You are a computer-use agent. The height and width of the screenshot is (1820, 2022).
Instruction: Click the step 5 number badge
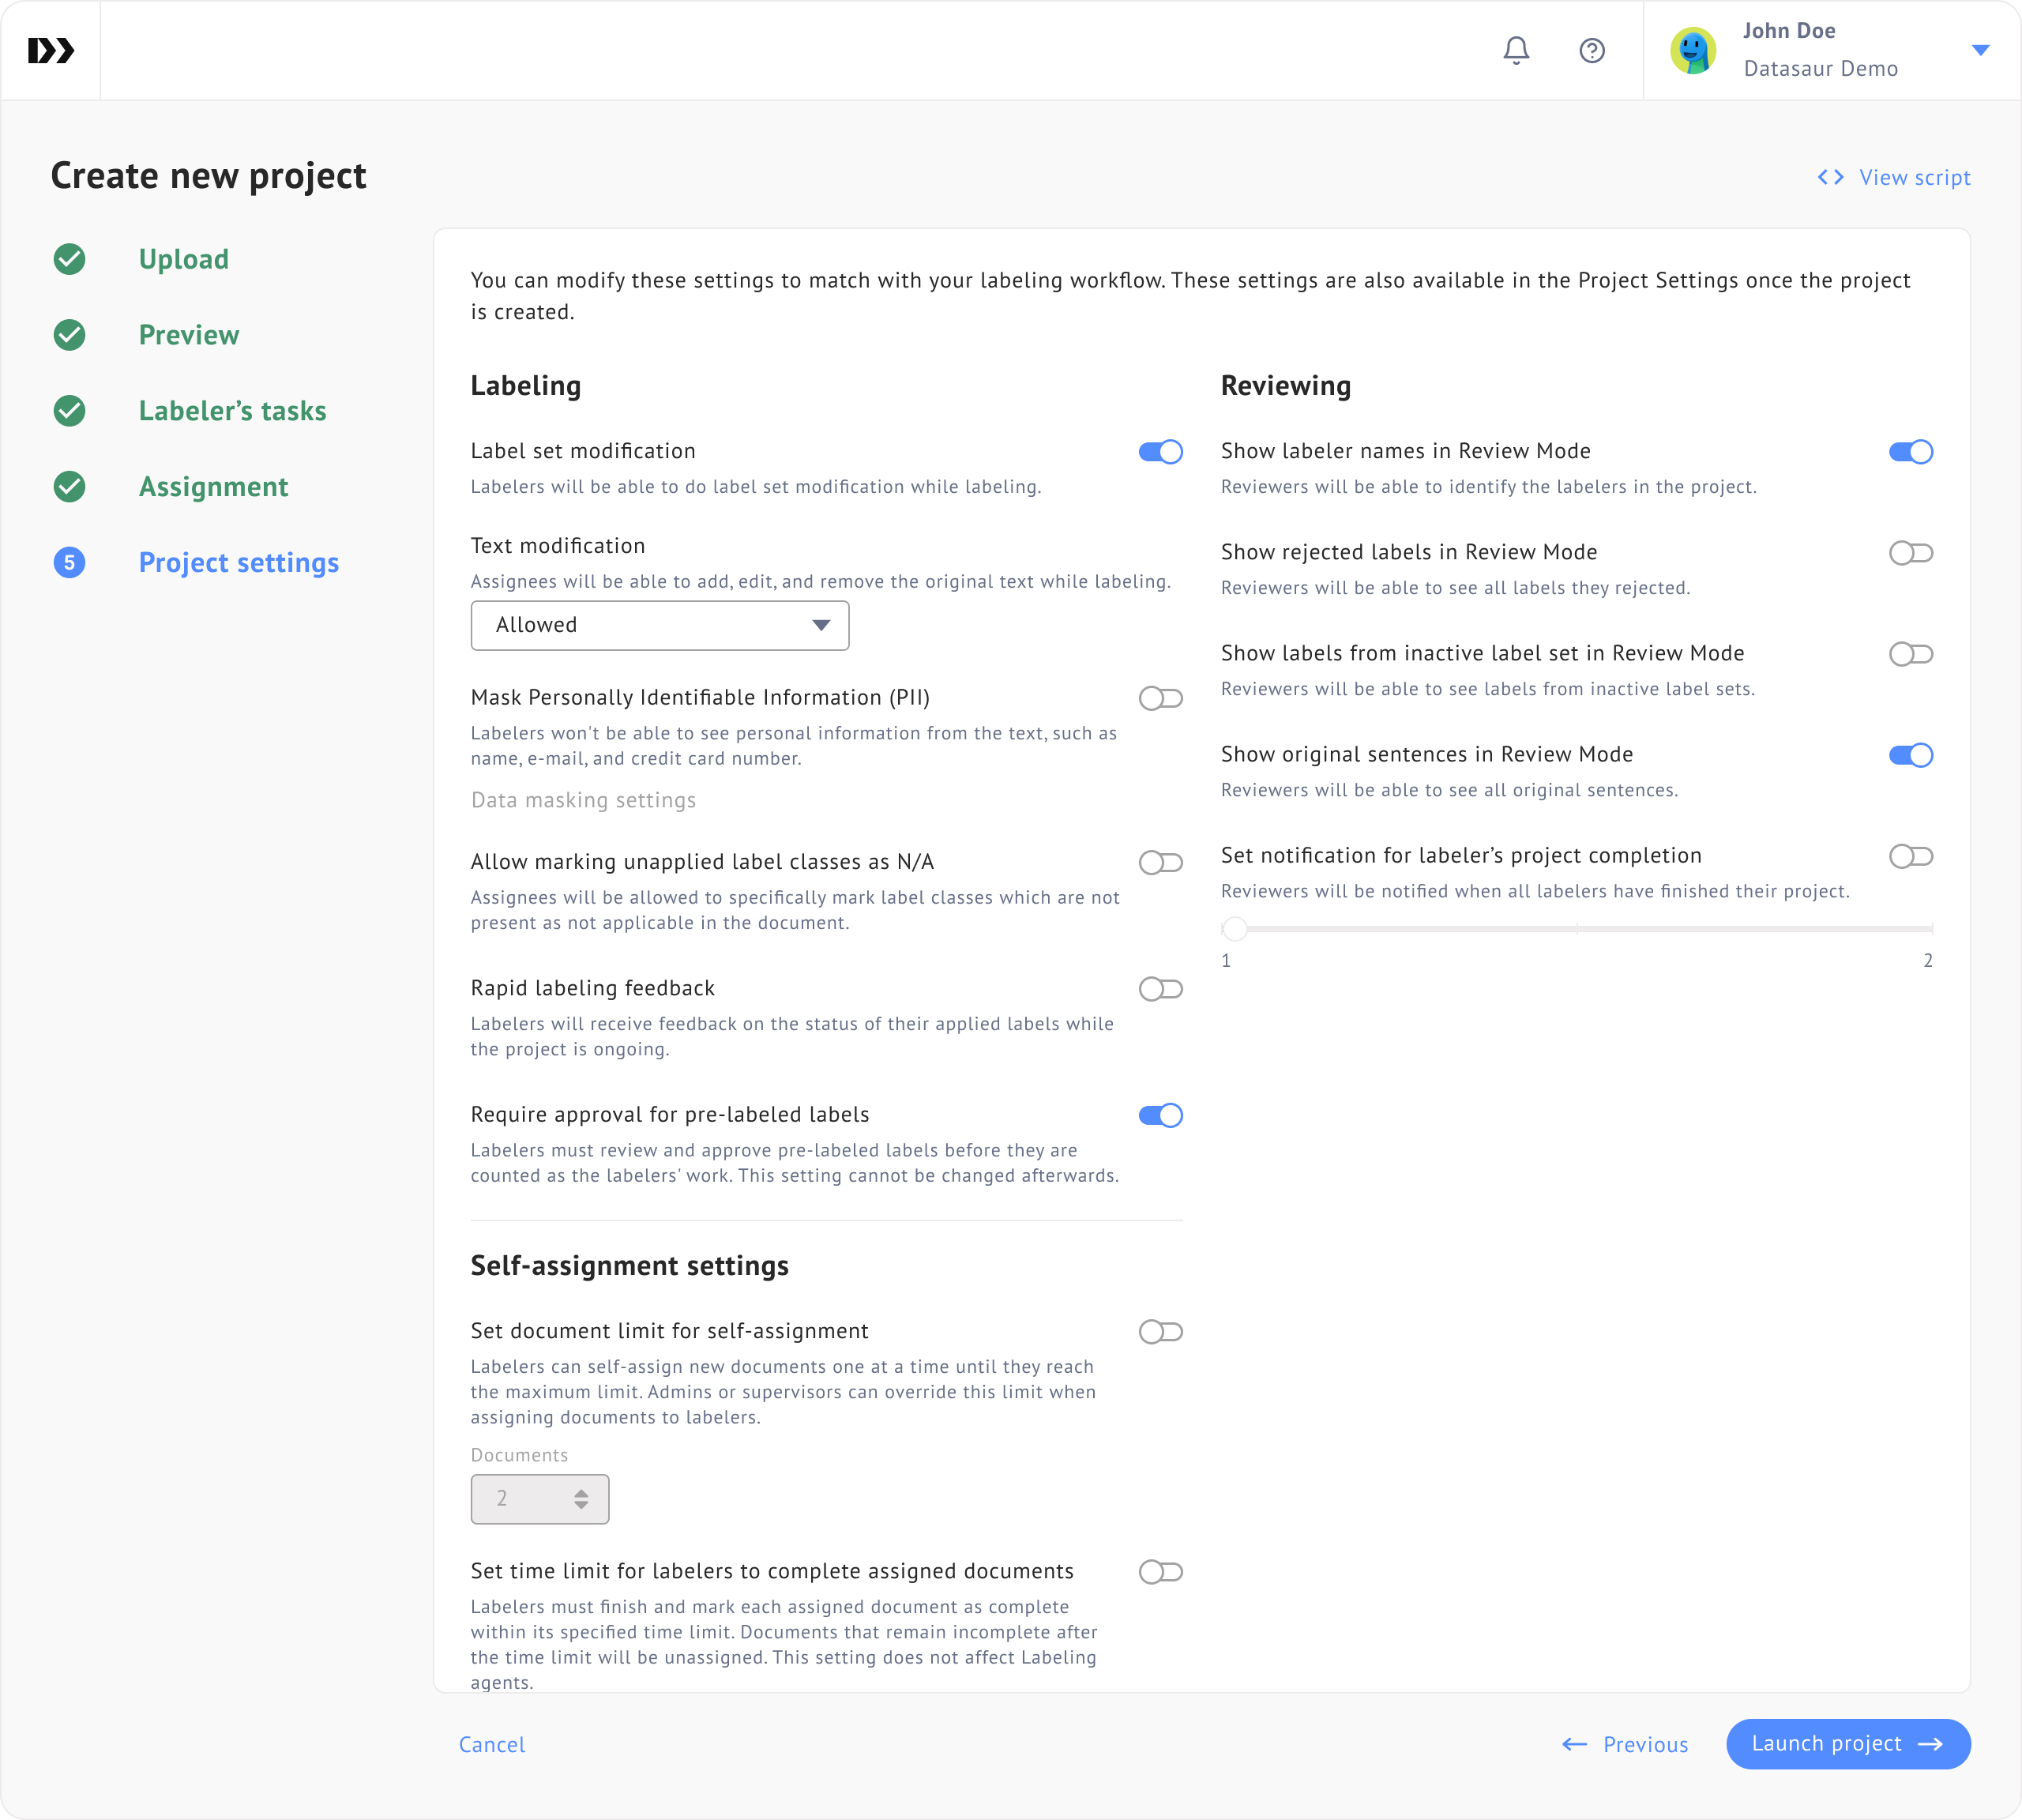[x=69, y=563]
